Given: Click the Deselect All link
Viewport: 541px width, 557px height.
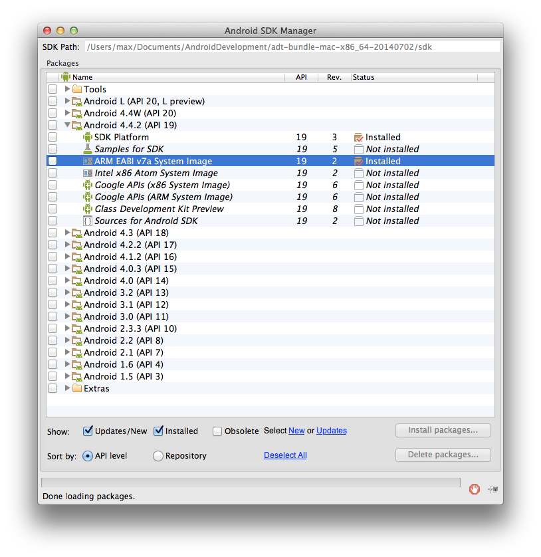Looking at the screenshot, I should [x=285, y=455].
